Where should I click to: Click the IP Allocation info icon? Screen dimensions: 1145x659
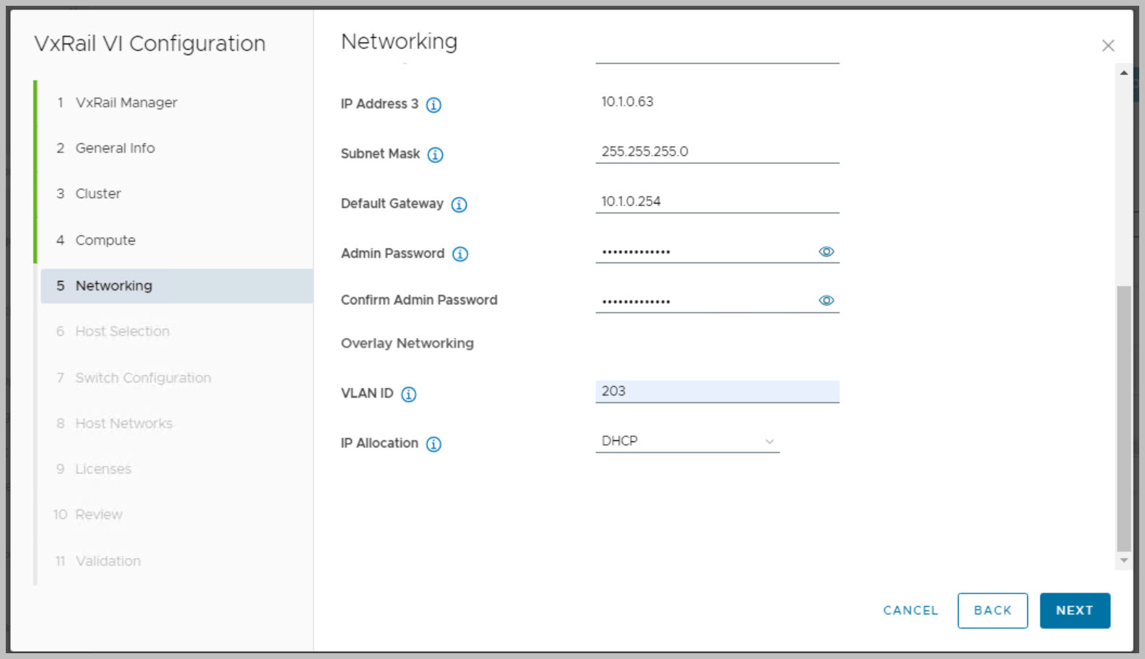[433, 444]
